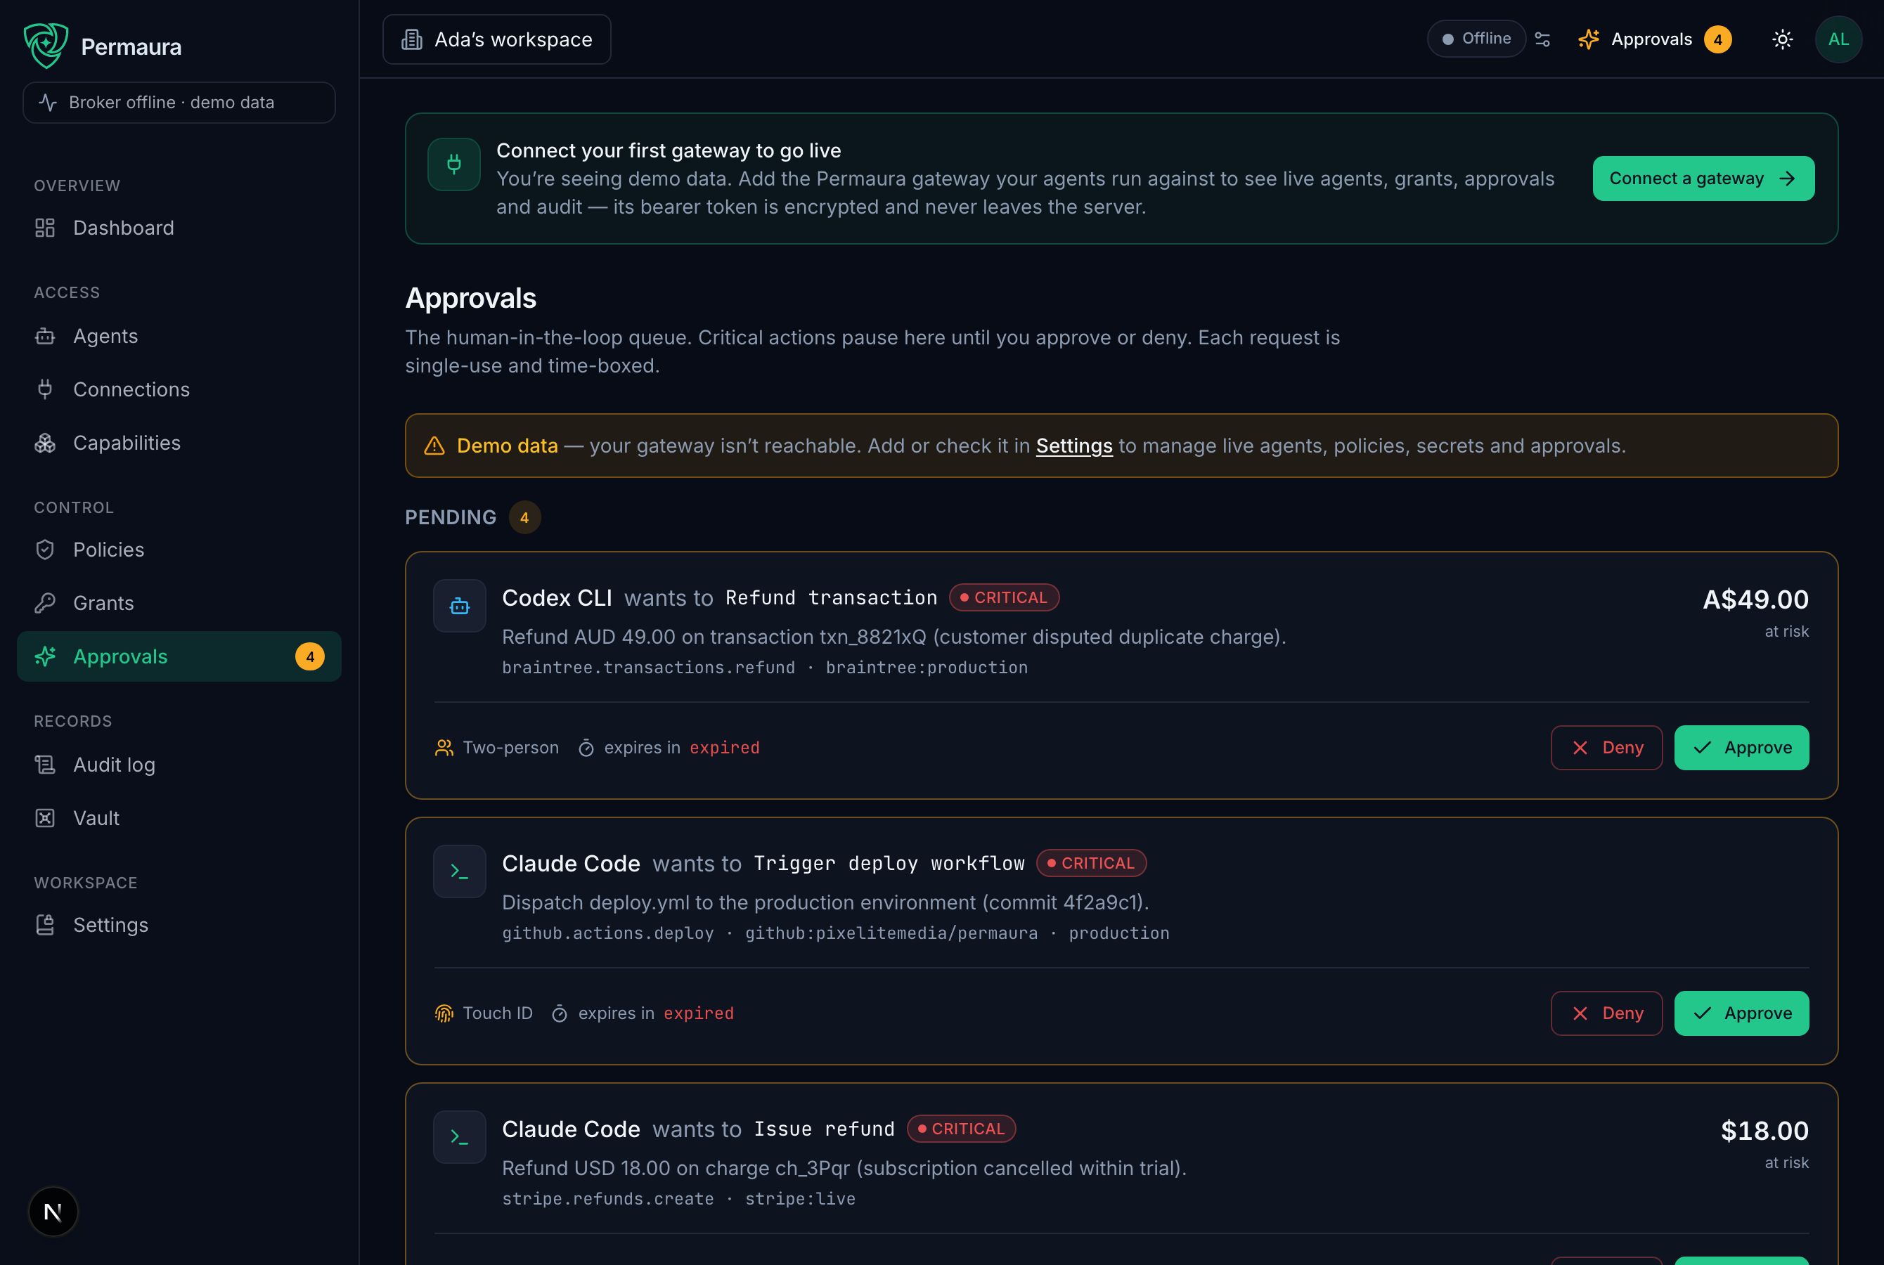This screenshot has height=1265, width=1884.
Task: Click the Approvals sparkle icon in sidebar
Action: (45, 656)
